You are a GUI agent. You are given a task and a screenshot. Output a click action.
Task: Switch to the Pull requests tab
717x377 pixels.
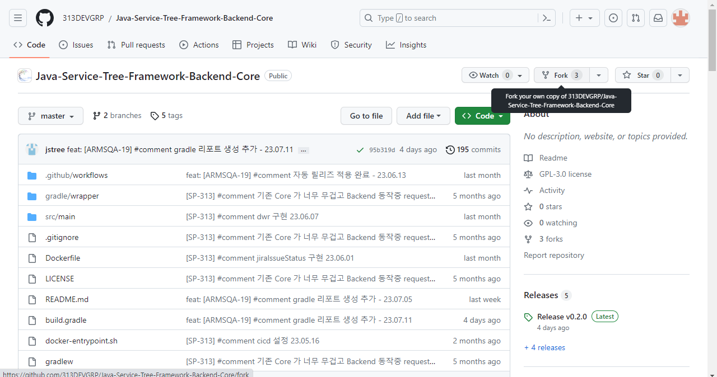[136, 45]
